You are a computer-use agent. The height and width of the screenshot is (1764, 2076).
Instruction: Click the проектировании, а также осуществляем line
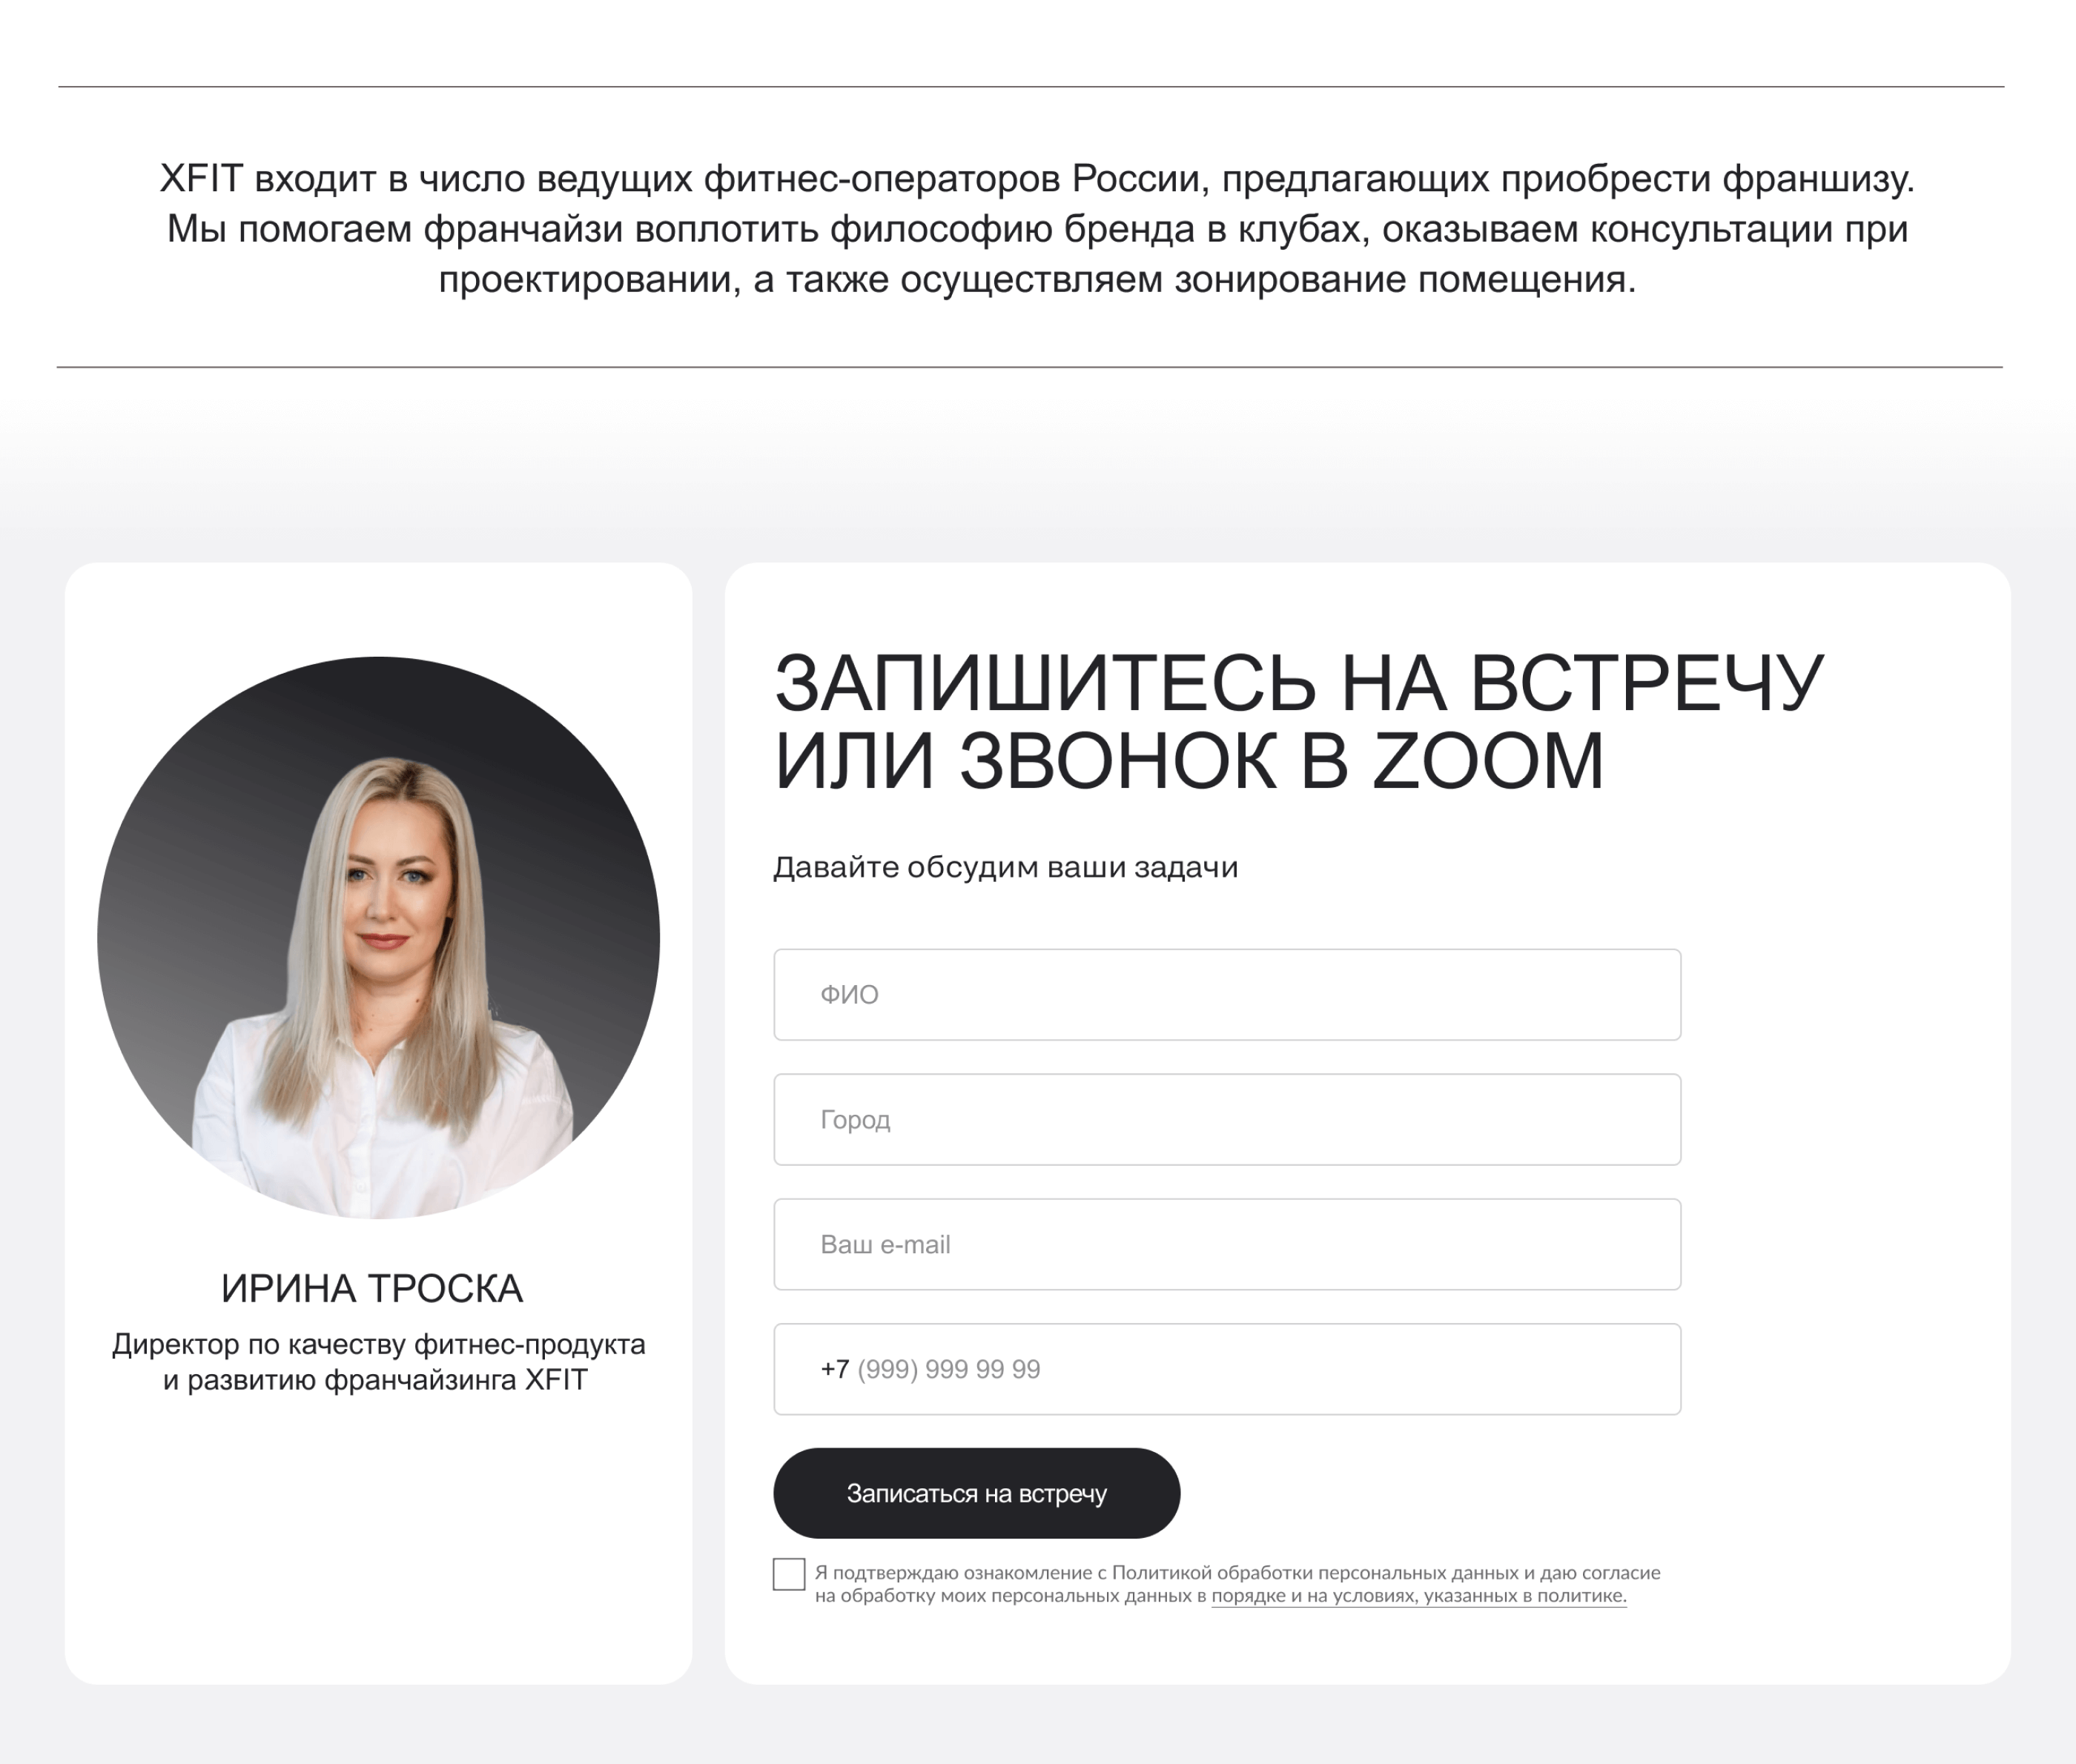click(1037, 279)
